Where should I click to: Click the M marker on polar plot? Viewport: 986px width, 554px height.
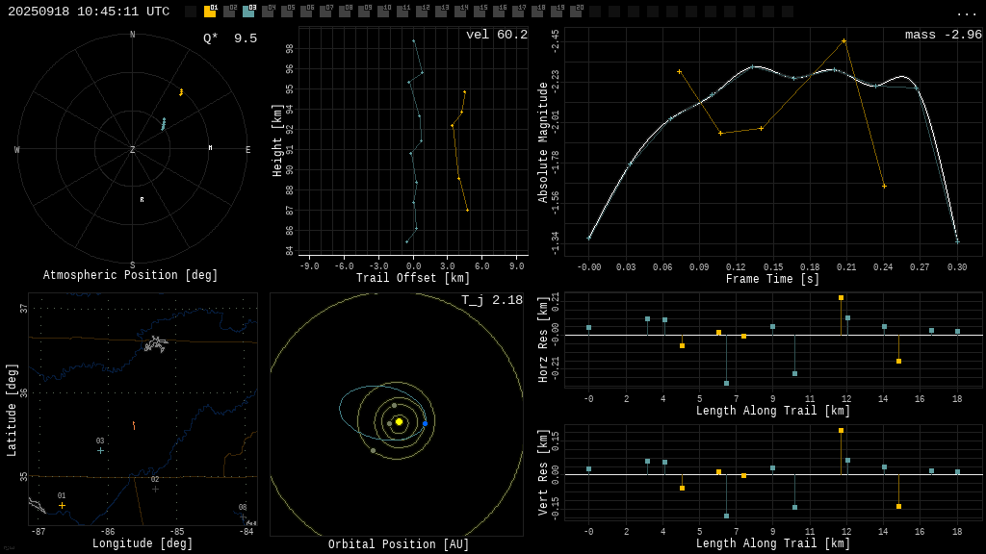coord(210,147)
